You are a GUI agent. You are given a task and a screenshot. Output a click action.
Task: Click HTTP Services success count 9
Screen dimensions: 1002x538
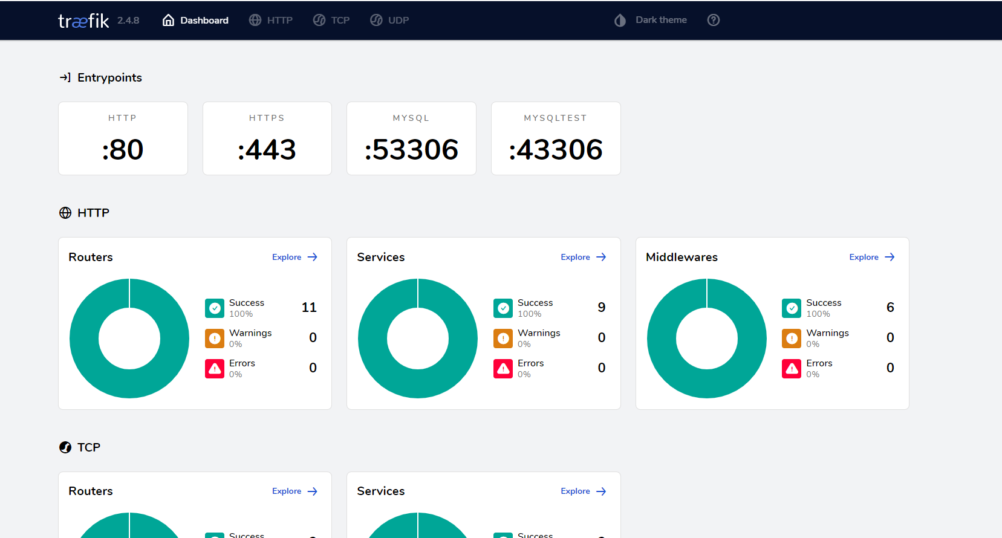point(602,307)
